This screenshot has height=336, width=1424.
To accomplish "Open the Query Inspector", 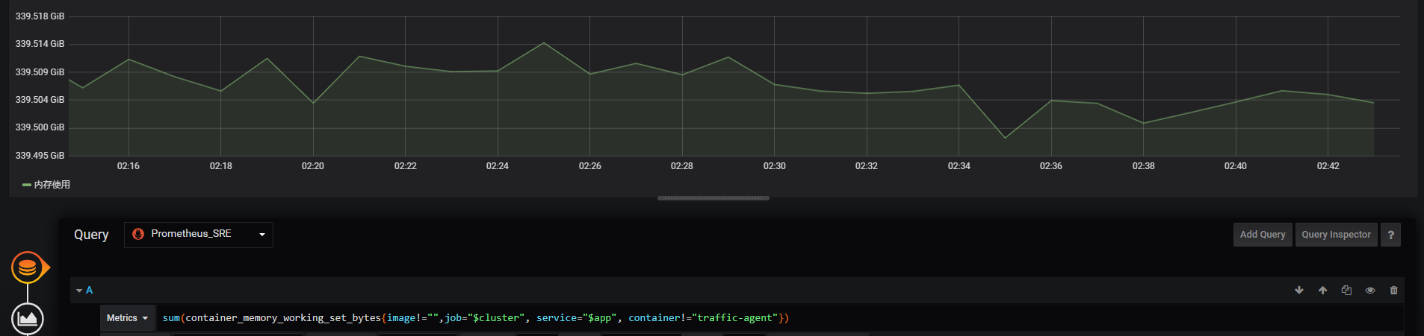I will [1337, 235].
